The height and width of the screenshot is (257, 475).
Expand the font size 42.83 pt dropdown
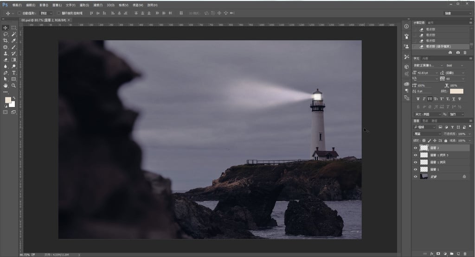pos(436,73)
